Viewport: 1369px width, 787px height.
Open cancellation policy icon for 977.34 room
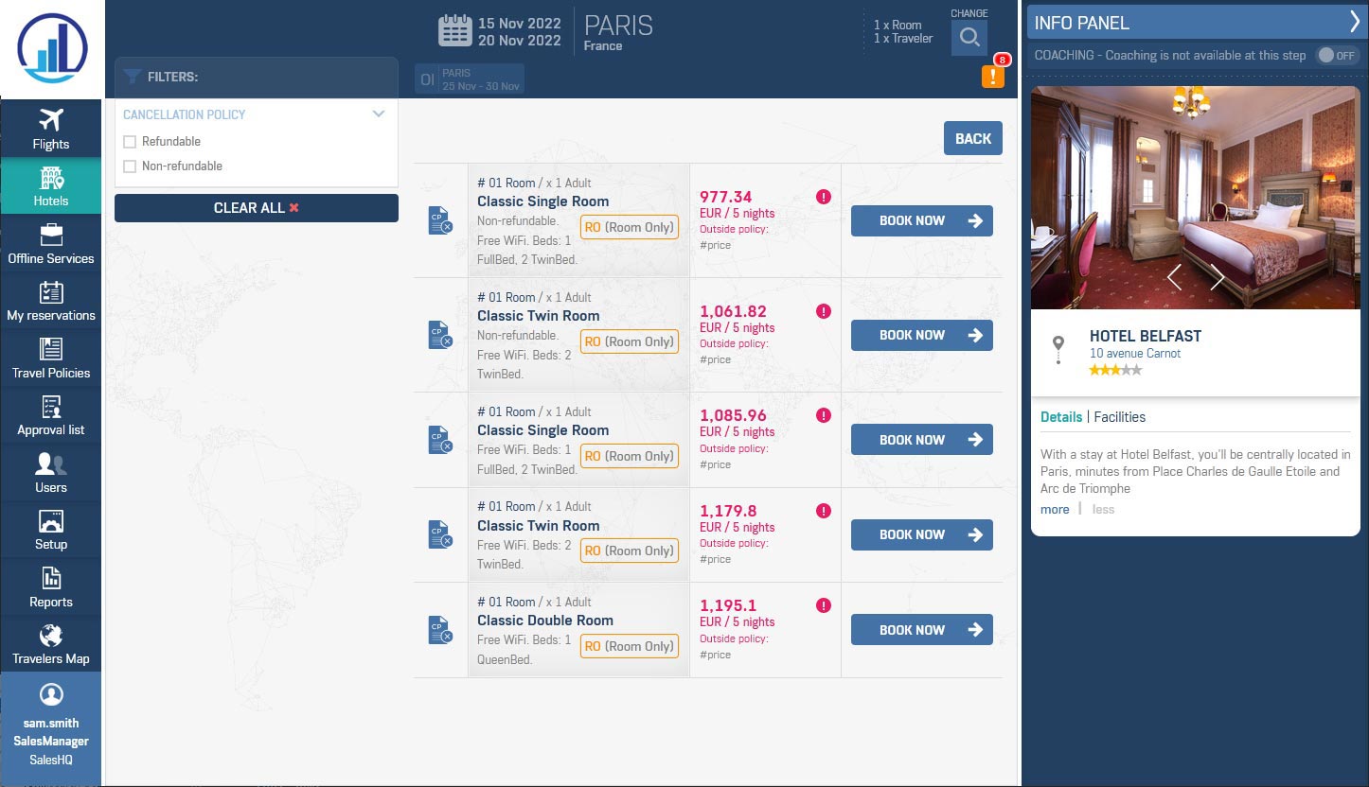(440, 220)
